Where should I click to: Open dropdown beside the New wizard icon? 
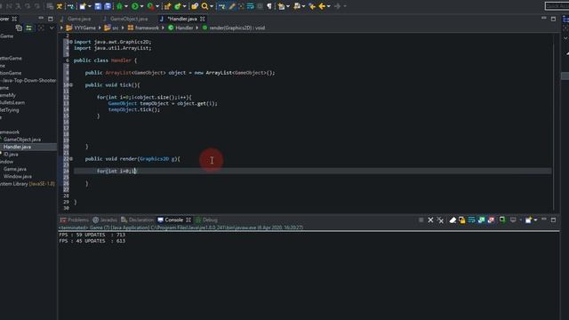click(x=90, y=6)
